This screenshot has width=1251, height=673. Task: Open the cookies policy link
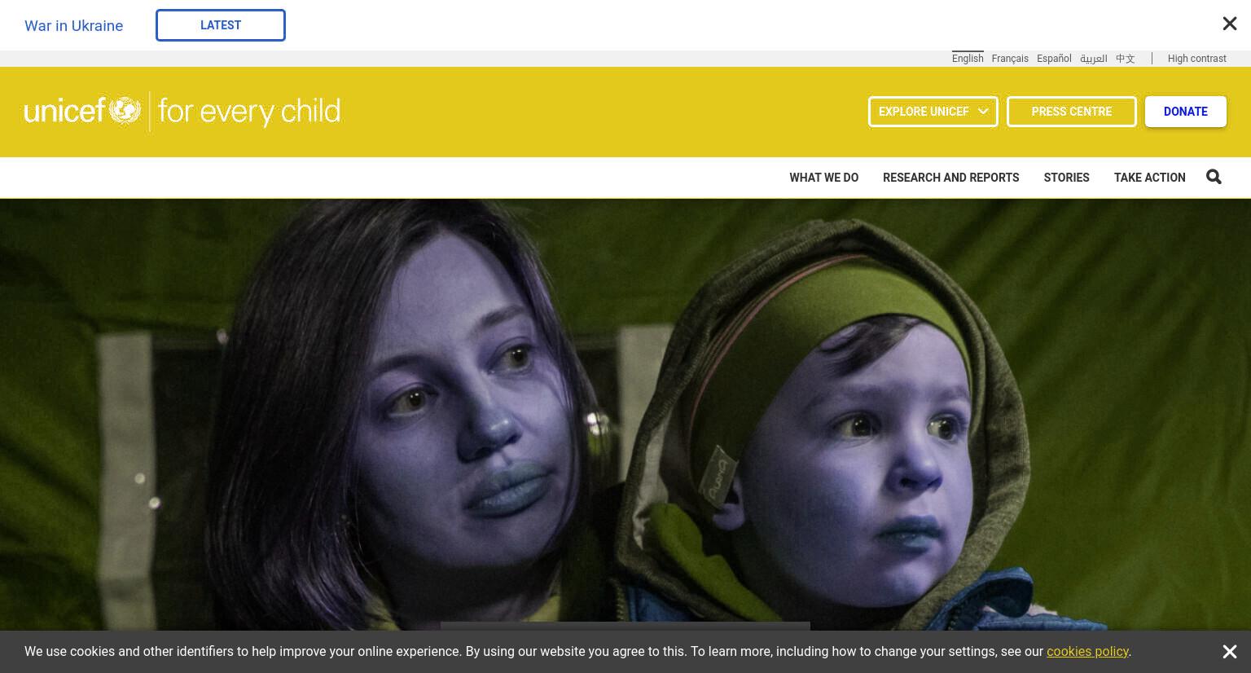click(x=1087, y=652)
